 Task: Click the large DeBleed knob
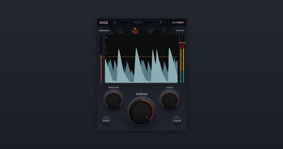141,111
